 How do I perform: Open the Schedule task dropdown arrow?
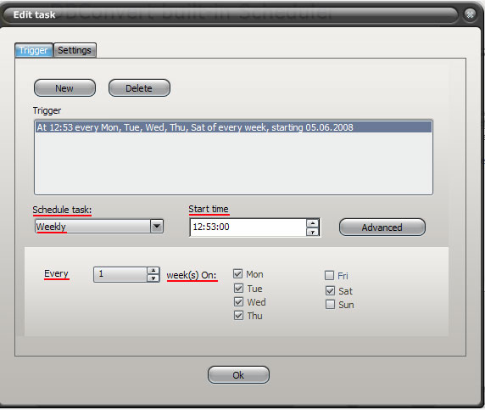(x=157, y=227)
